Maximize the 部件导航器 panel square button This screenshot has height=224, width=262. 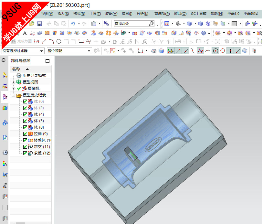(47, 61)
